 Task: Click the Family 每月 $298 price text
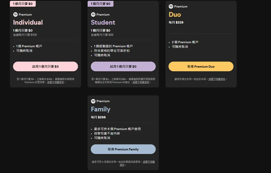click(98, 117)
